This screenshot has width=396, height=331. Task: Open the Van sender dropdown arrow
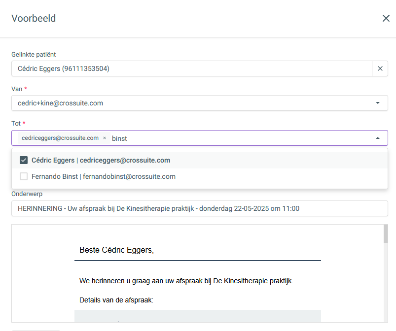coord(378,103)
